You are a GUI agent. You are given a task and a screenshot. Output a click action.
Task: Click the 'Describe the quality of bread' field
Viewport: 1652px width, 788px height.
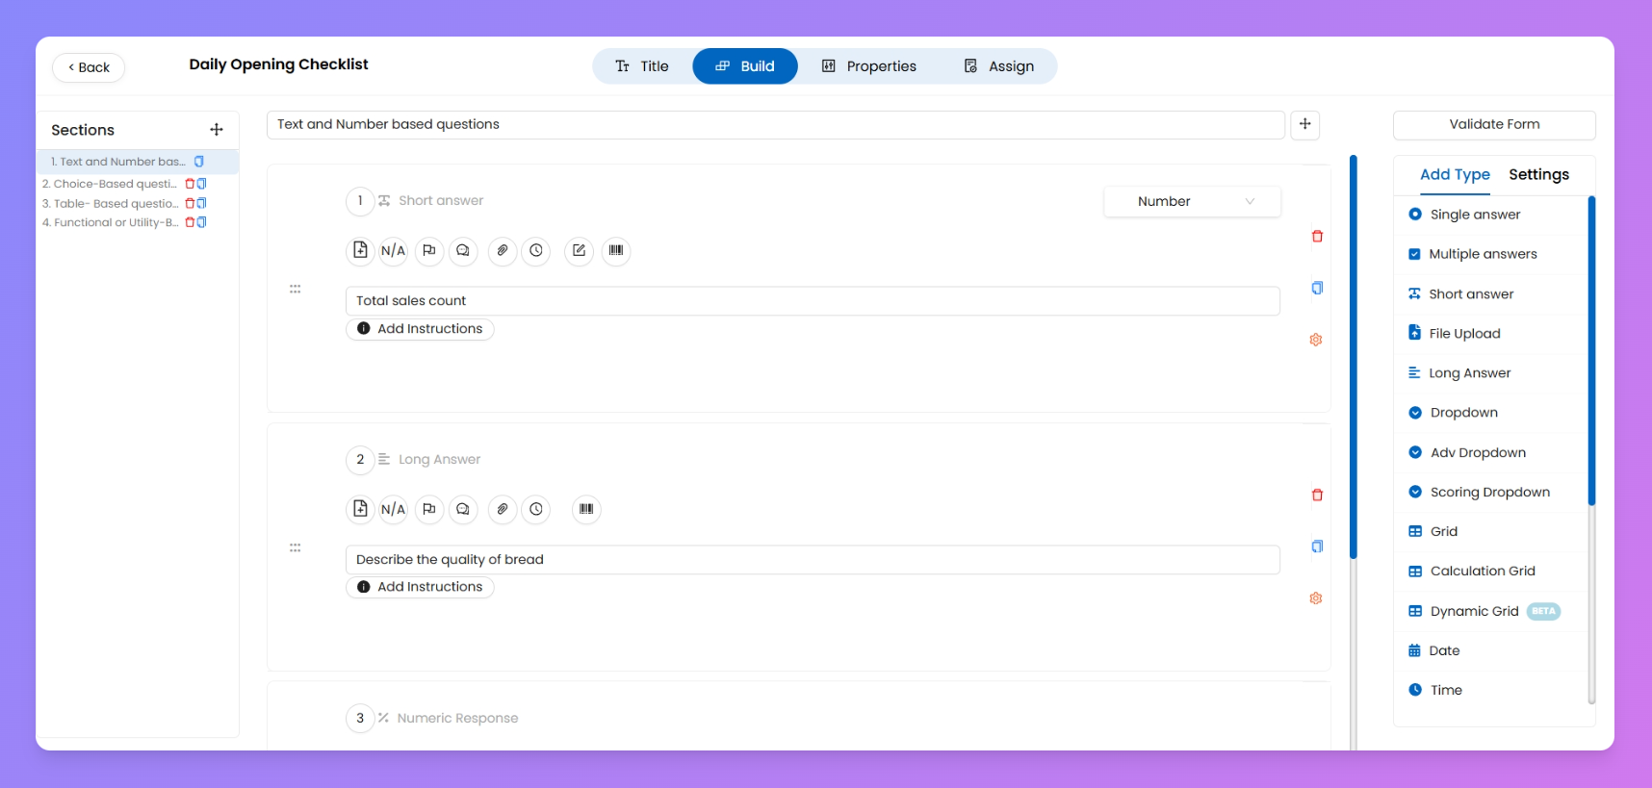tap(813, 560)
